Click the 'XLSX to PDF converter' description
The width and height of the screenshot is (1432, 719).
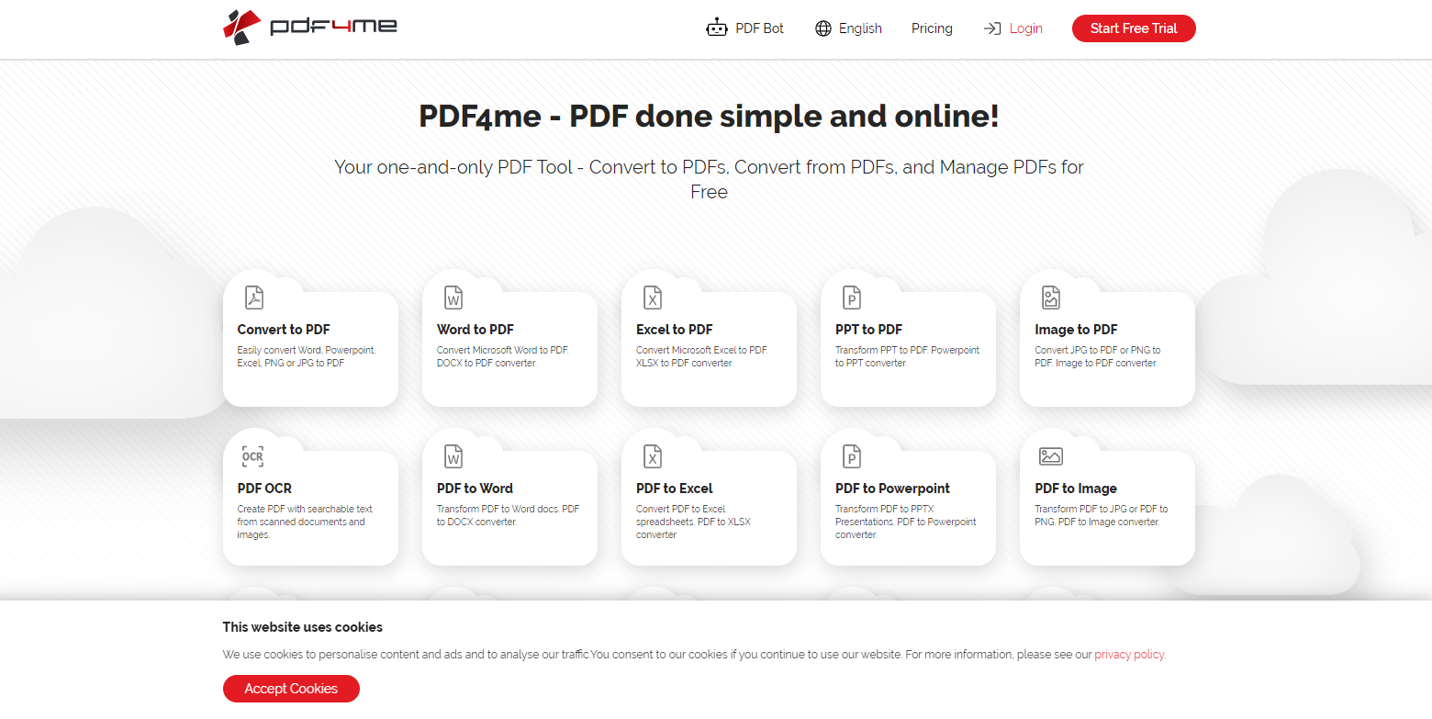702,356
